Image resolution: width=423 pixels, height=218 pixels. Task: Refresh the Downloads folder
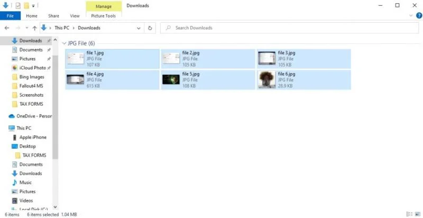pyautogui.click(x=150, y=28)
